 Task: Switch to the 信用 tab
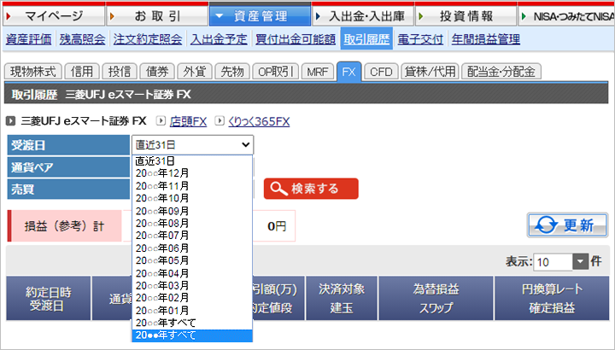(x=82, y=72)
